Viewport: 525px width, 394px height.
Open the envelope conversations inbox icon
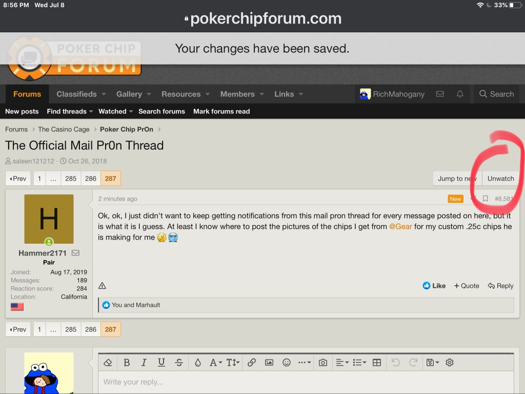point(440,94)
